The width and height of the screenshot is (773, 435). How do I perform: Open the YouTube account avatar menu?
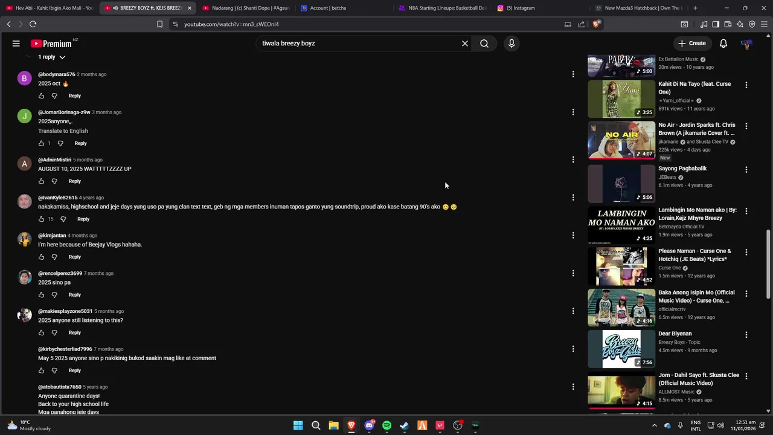(x=746, y=43)
